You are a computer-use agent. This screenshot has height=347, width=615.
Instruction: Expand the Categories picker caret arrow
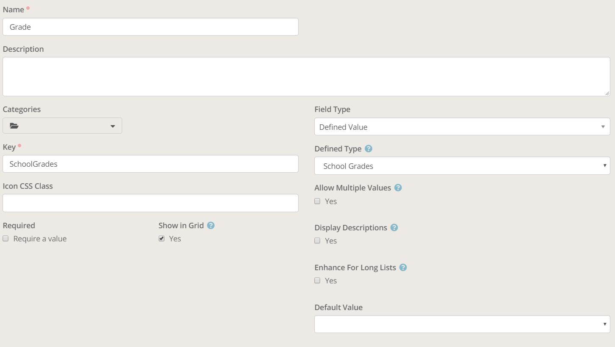tap(112, 126)
